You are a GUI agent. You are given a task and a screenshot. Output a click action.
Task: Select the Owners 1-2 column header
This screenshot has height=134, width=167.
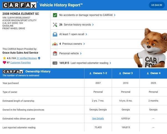pyautogui.click(x=98, y=73)
